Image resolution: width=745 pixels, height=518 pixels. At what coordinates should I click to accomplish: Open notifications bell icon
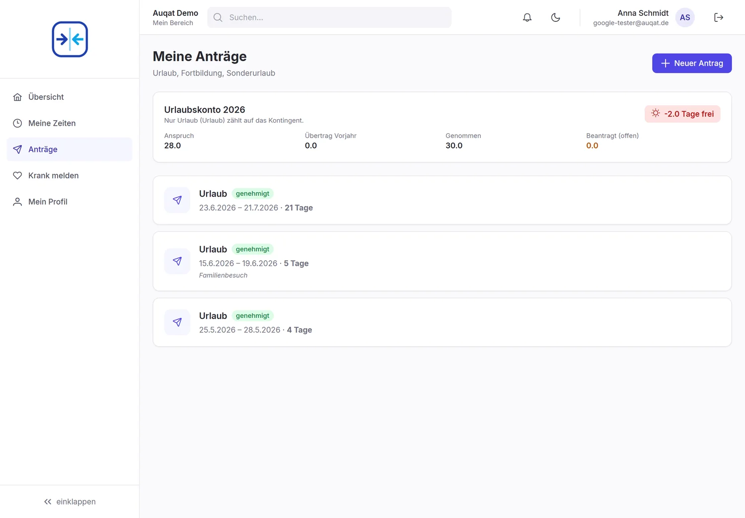coord(527,17)
